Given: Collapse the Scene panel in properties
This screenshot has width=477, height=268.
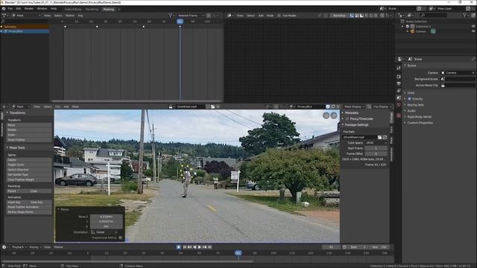Looking at the screenshot, I should (411, 66).
